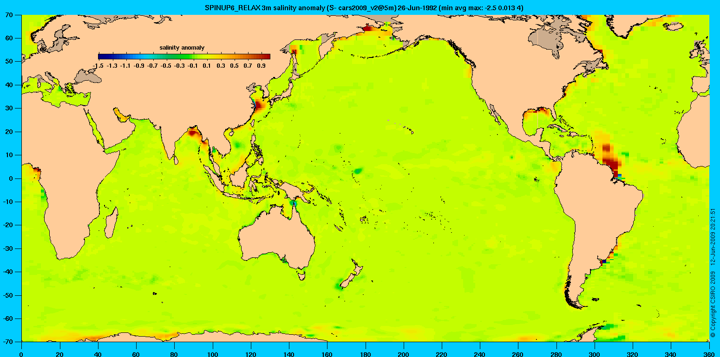Click the -1.3 colorbar tick label

click(x=112, y=66)
